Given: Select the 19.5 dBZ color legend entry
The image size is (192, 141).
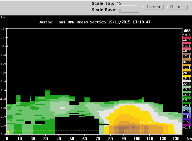Looking at the screenshot, I should tap(187, 89).
